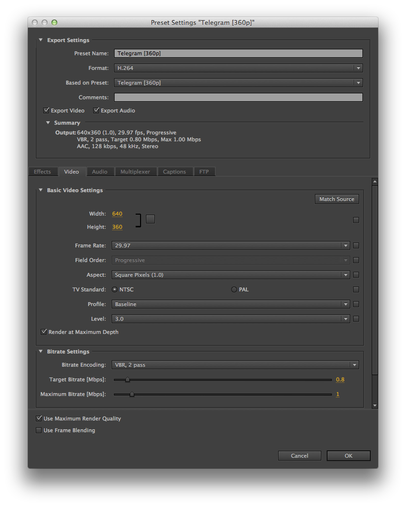Check match-source box for TV Standard
The height and width of the screenshot is (507, 406).
356,289
